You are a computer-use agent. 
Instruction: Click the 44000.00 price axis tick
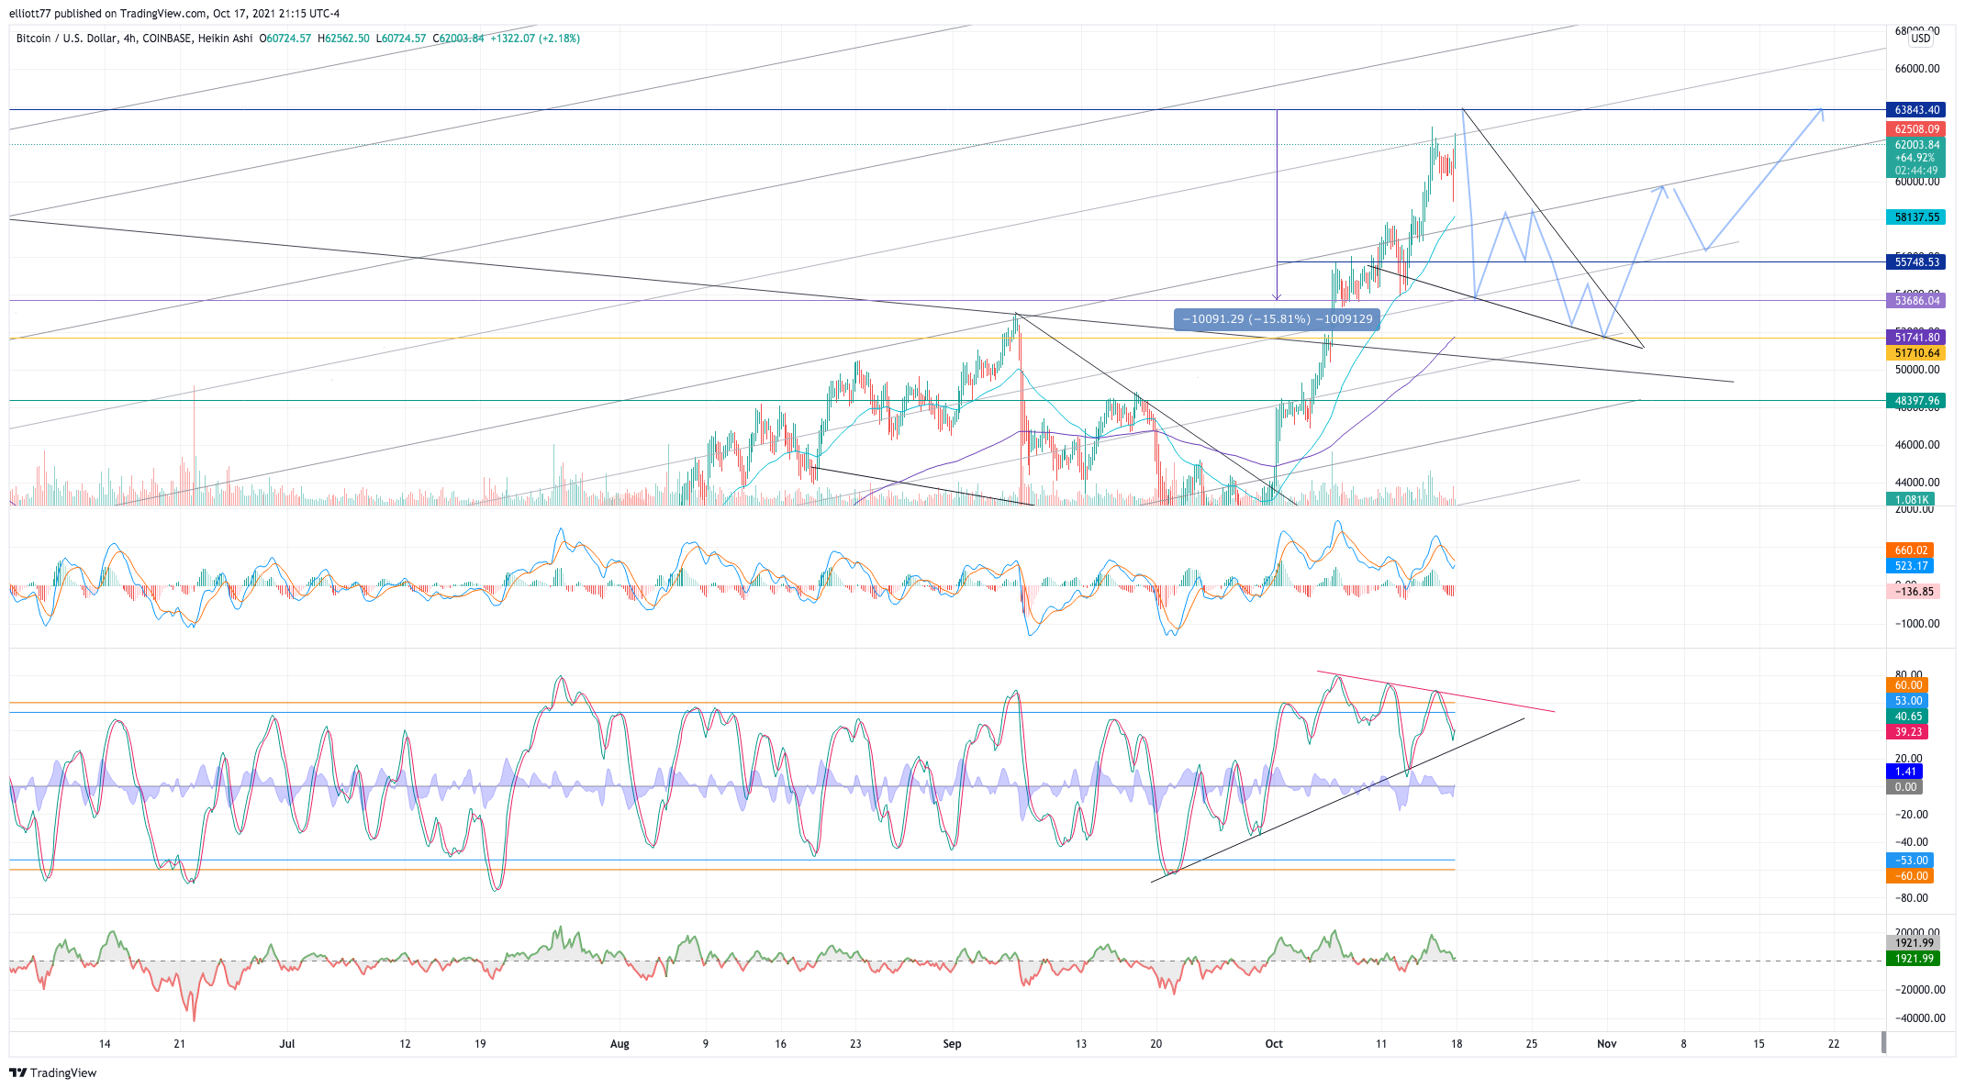[x=1917, y=483]
